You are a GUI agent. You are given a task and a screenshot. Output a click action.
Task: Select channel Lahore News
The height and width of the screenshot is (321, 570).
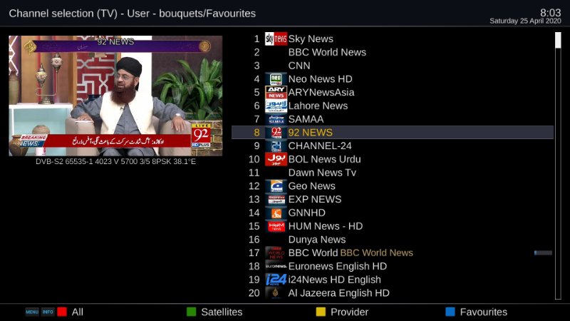tap(393, 106)
